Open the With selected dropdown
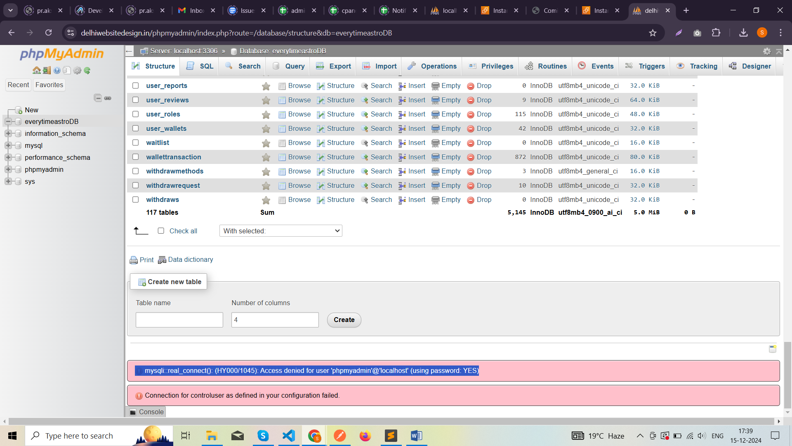The width and height of the screenshot is (792, 446). [x=280, y=231]
